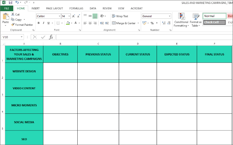Click the Cut scissors icon

pos(13,15)
